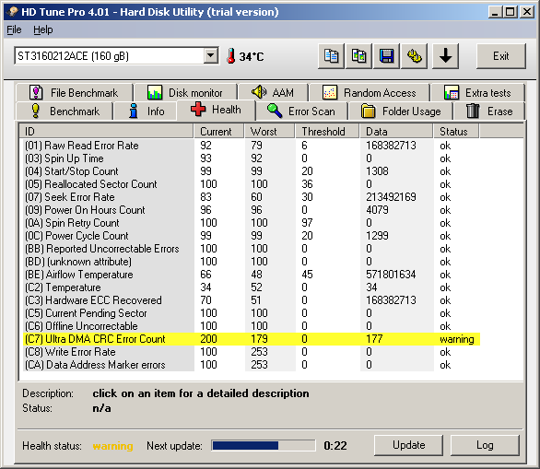This screenshot has height=469, width=540.
Task: Sort by the Current column header
Action: [218, 131]
